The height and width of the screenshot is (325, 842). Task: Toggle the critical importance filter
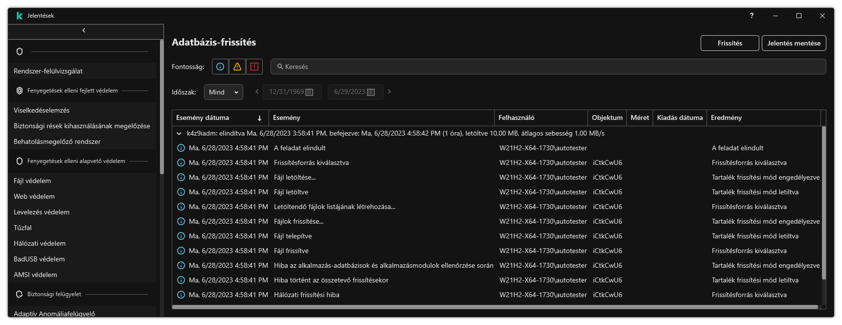point(254,67)
